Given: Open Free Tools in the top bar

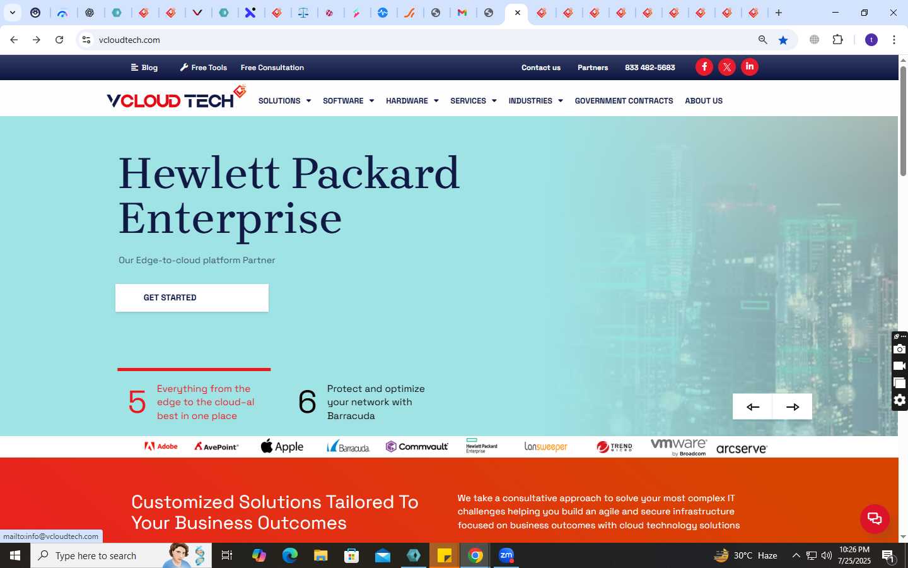Looking at the screenshot, I should (x=203, y=68).
